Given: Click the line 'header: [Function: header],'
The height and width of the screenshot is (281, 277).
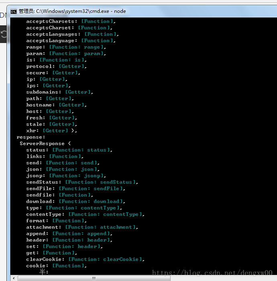Looking at the screenshot, I should tap(69, 240).
